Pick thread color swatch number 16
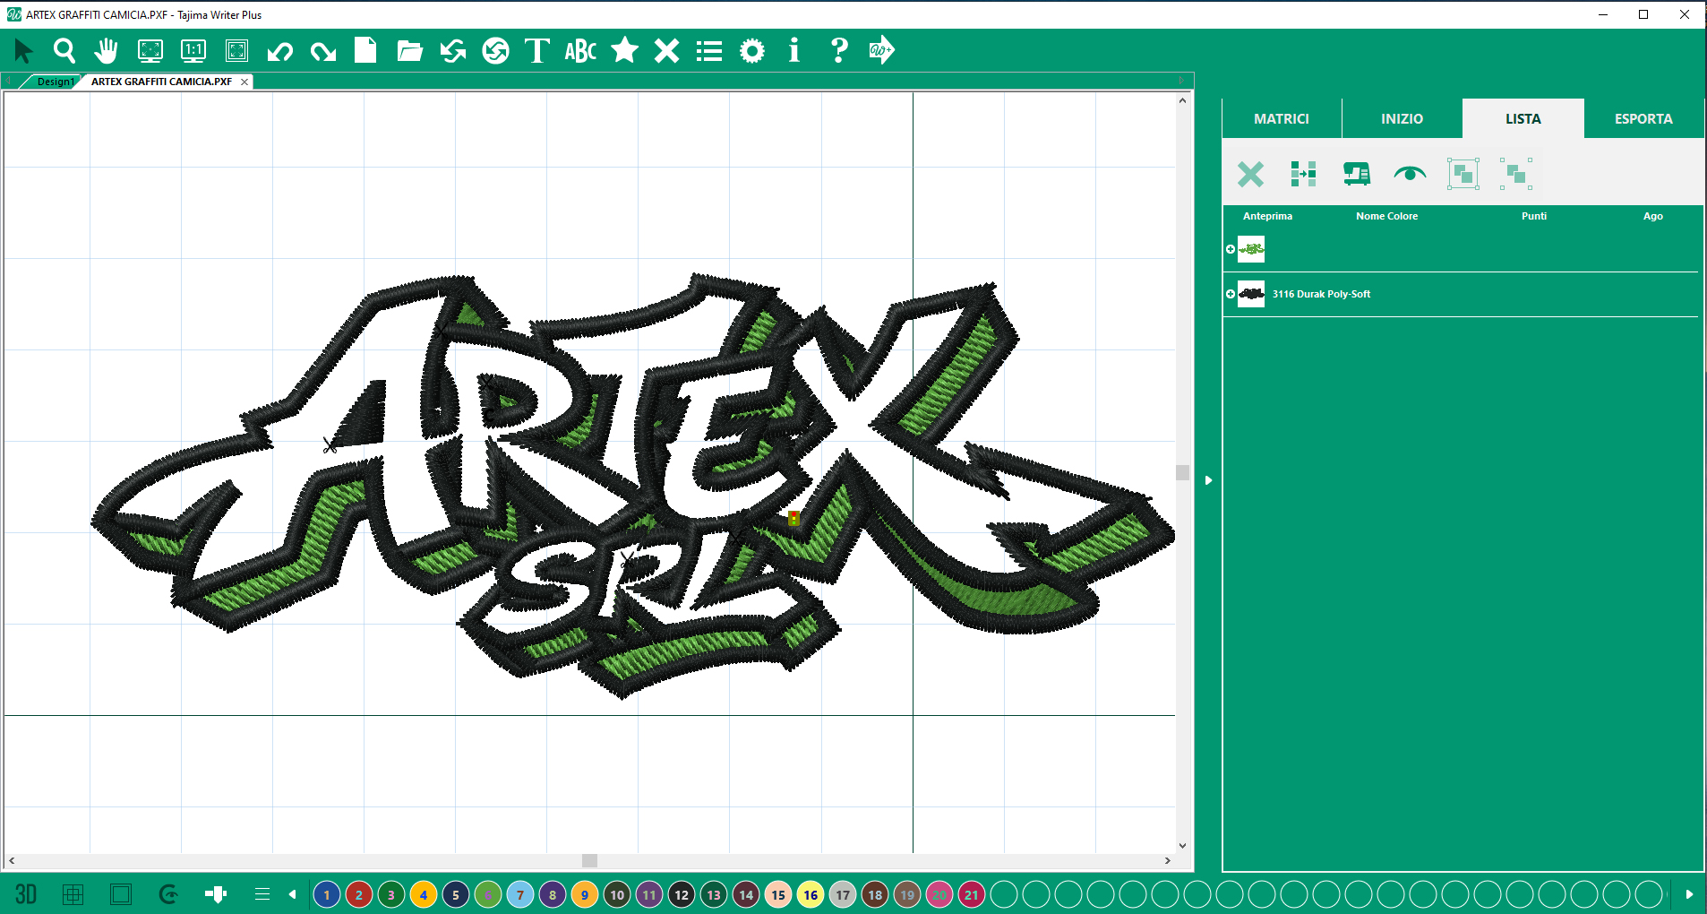 (x=811, y=894)
